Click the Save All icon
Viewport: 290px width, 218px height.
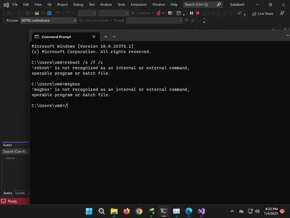(49, 13)
